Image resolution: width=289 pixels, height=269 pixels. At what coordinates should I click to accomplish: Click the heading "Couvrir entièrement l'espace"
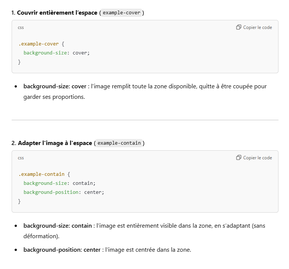[x=57, y=13]
